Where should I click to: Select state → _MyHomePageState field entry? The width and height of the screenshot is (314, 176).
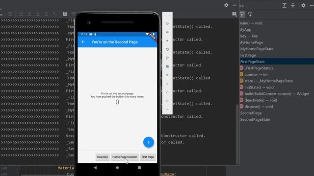coord(268,81)
